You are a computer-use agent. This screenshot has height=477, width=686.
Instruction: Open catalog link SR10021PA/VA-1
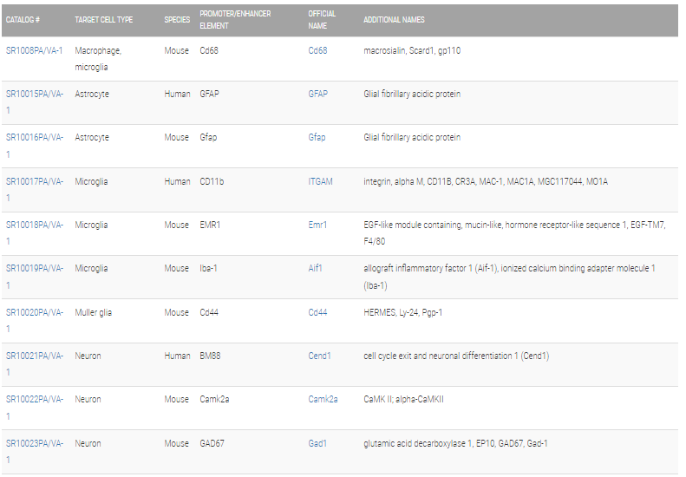[x=34, y=363]
